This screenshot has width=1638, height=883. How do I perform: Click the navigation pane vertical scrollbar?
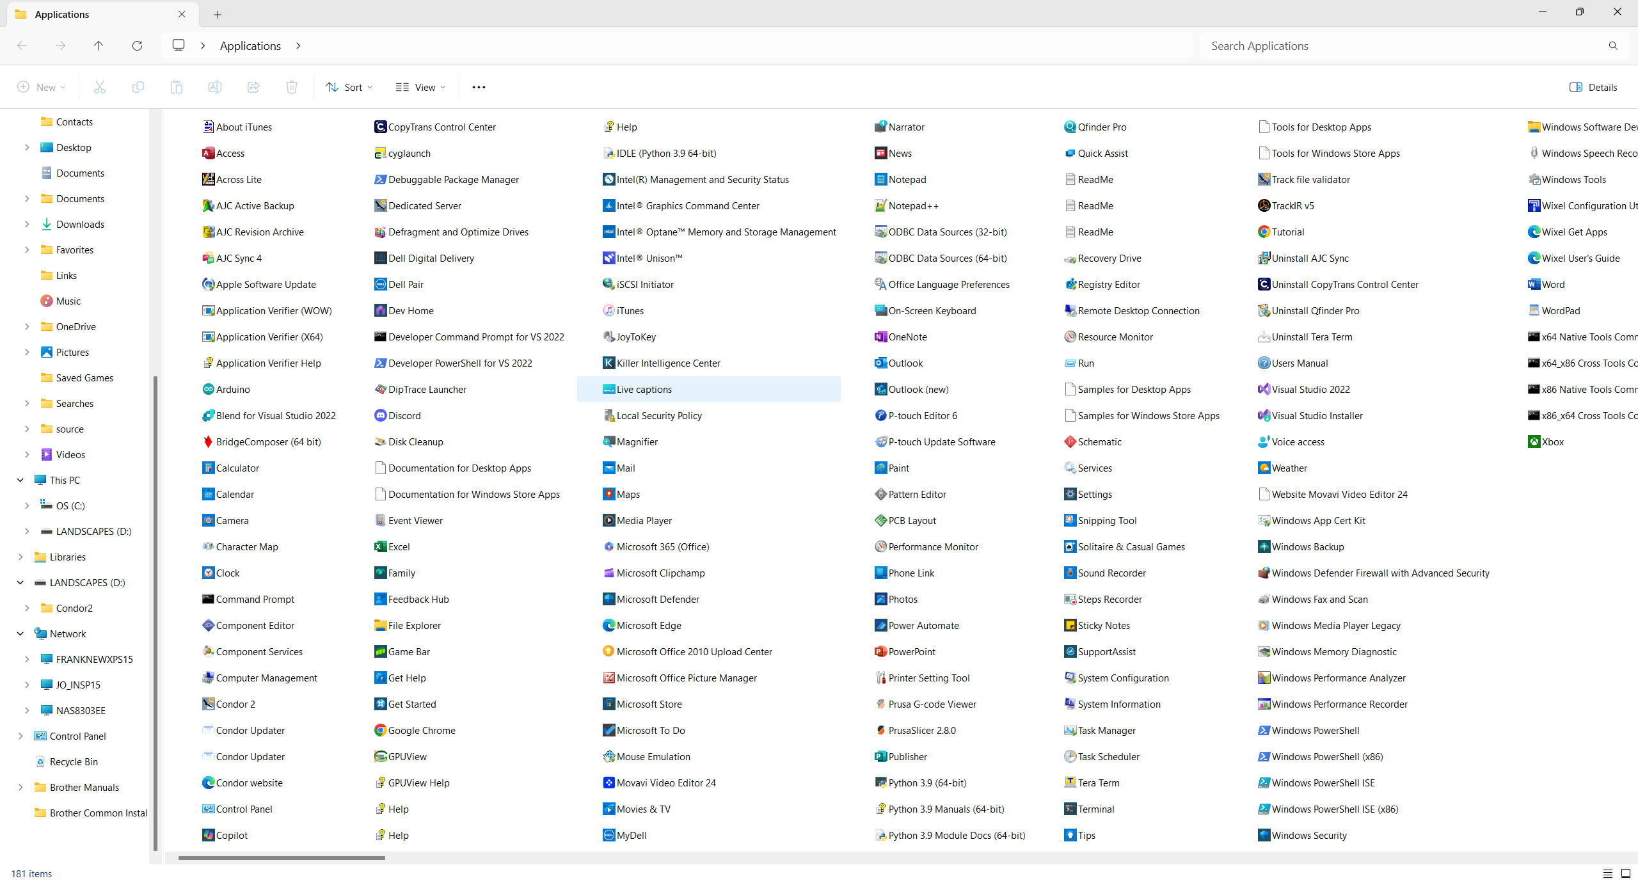155,613
